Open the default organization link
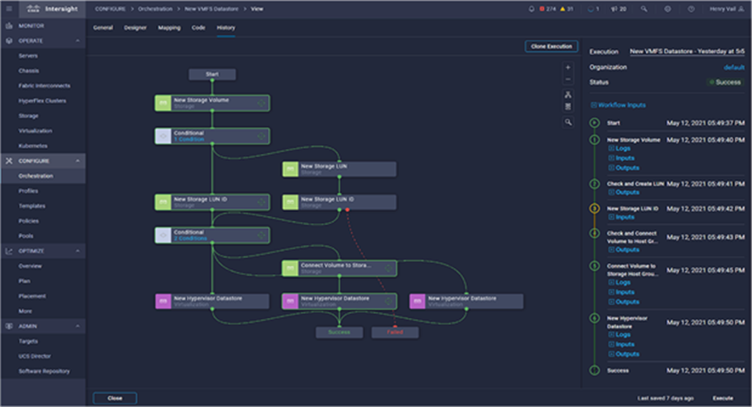Image resolution: width=752 pixels, height=407 pixels. click(733, 68)
